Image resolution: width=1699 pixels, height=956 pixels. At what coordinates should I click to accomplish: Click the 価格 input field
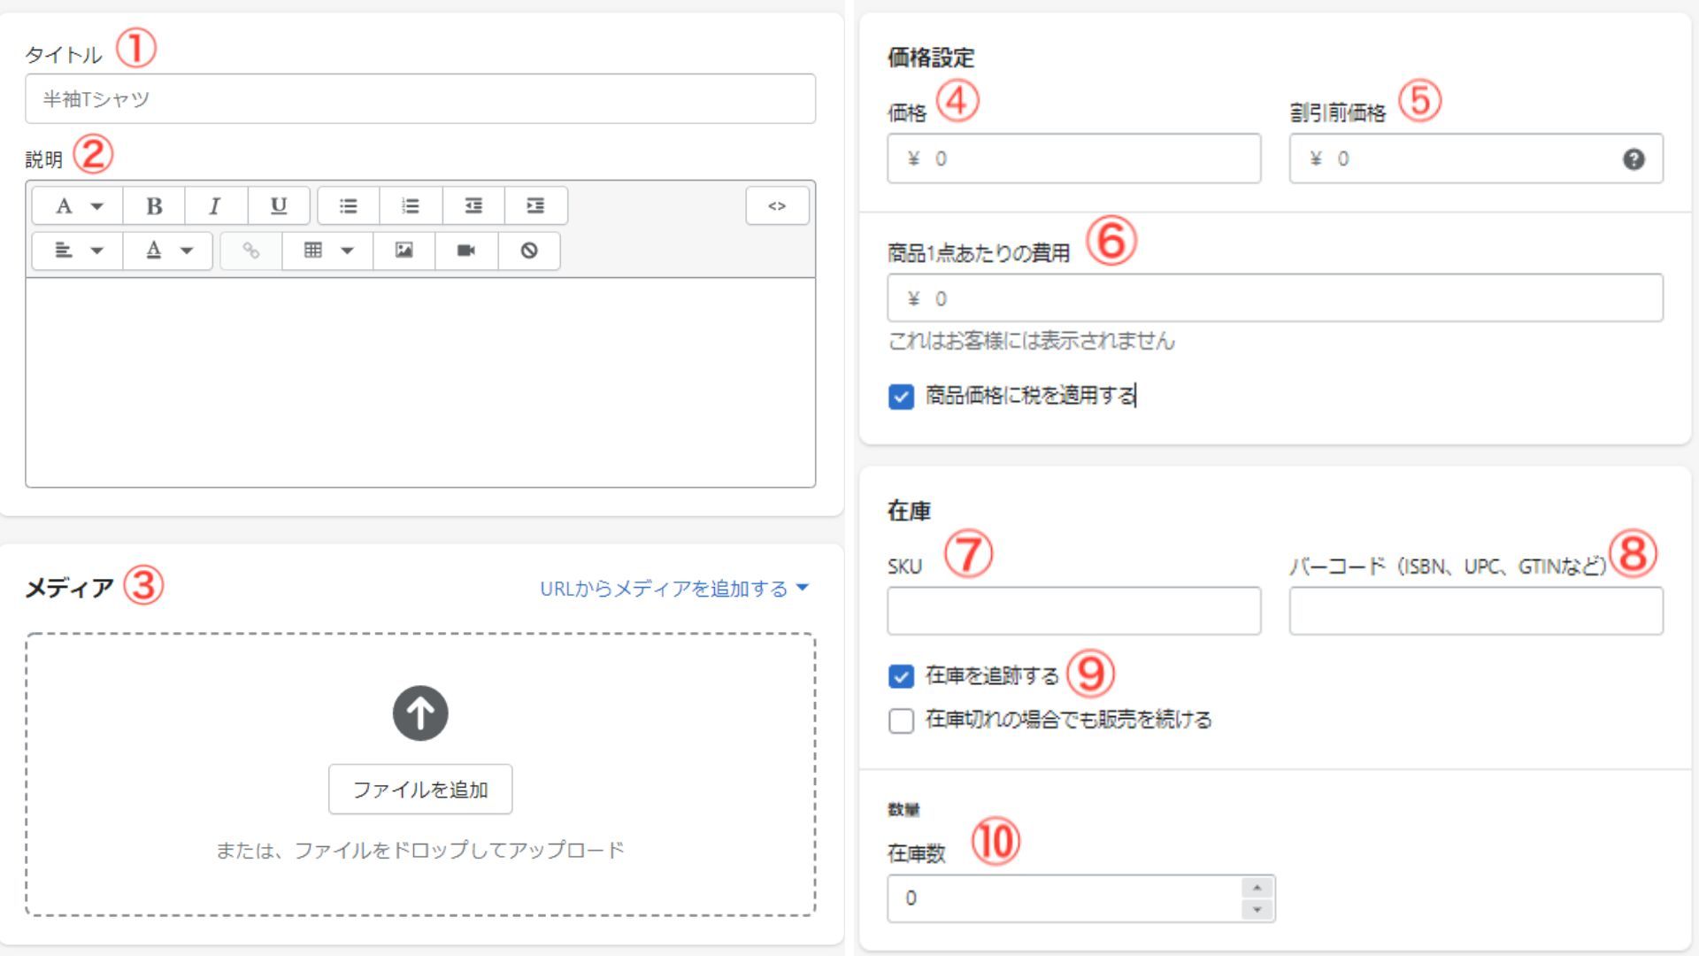coord(1074,158)
